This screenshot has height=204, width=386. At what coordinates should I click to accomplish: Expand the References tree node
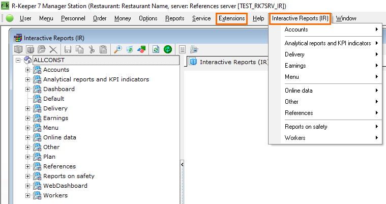coord(27,166)
